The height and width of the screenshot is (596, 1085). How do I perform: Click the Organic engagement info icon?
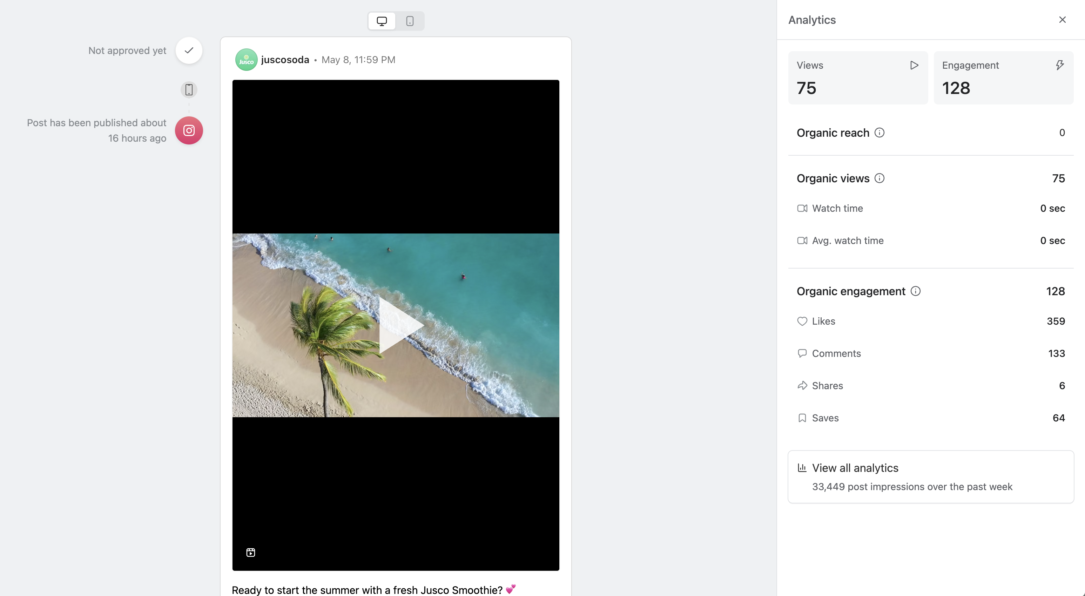pyautogui.click(x=915, y=291)
